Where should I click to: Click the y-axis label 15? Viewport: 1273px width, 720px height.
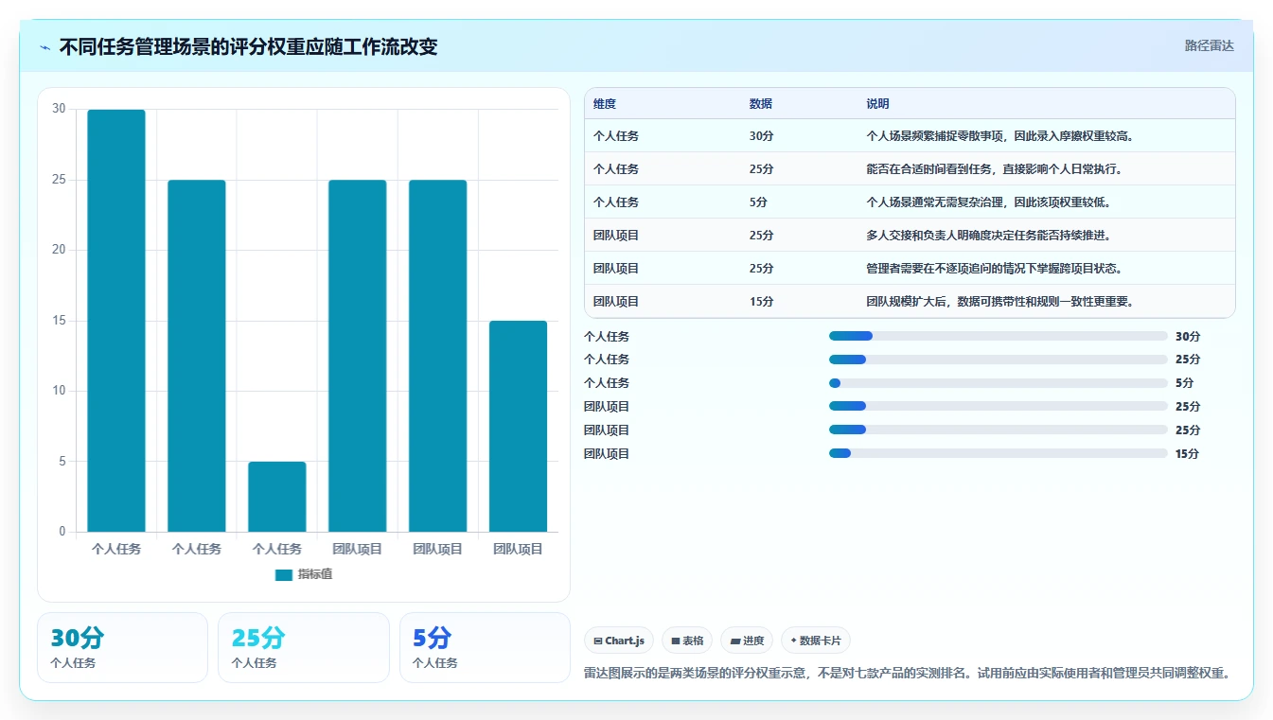pyautogui.click(x=59, y=321)
